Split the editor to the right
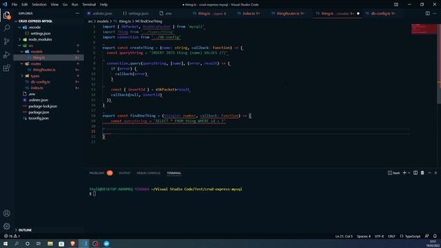Viewport: 441px width, 248px height. click(x=427, y=13)
